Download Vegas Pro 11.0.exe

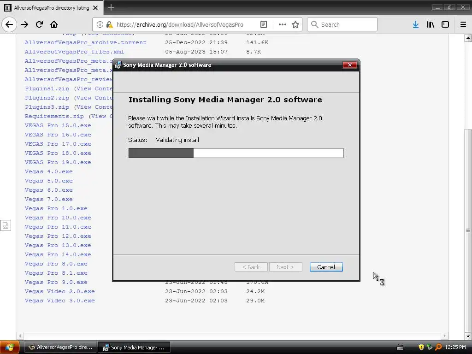click(x=58, y=227)
